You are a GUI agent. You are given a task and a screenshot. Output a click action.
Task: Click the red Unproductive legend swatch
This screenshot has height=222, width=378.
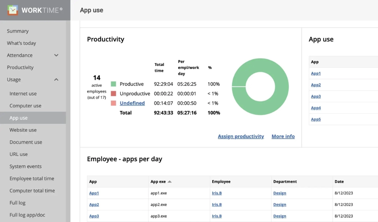[113, 94]
